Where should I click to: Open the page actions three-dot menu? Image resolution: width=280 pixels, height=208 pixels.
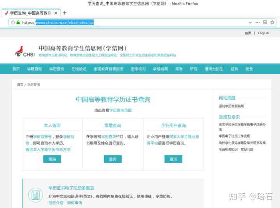(x=257, y=22)
